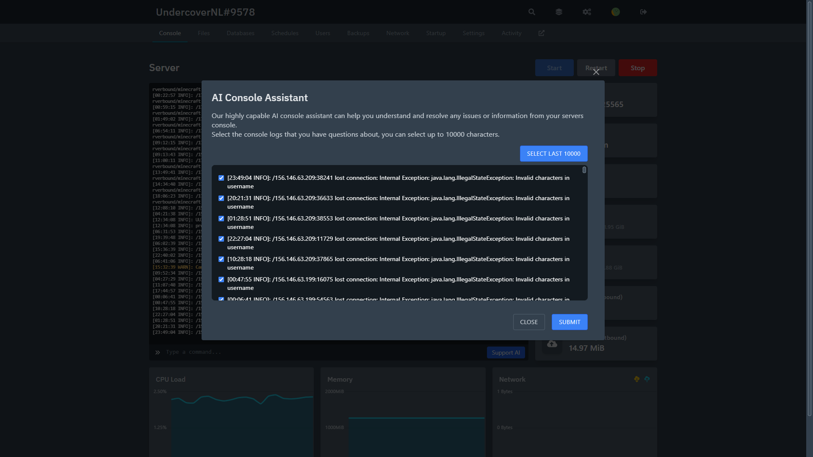Open the servers stack icon in header

click(559, 12)
